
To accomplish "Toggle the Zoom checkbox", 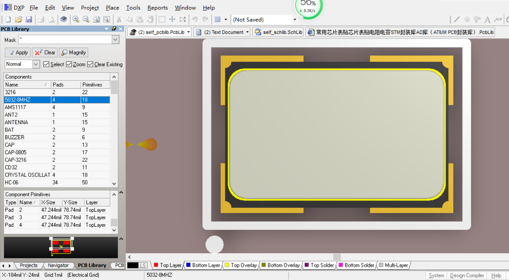I will [69, 64].
